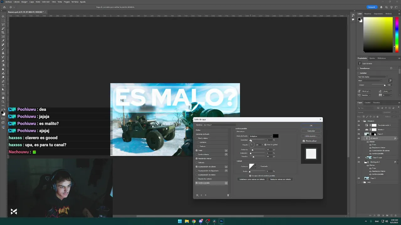Screen dimensions: 401x225
Task: Select the Zoom tool in the toolbar
Action: point(3,102)
